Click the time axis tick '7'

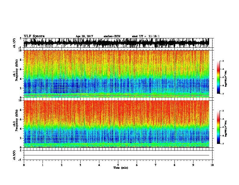click(x=156, y=165)
